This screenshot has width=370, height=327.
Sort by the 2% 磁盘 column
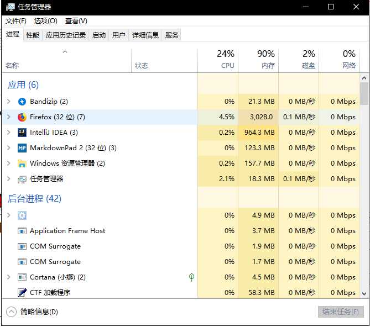pos(299,61)
